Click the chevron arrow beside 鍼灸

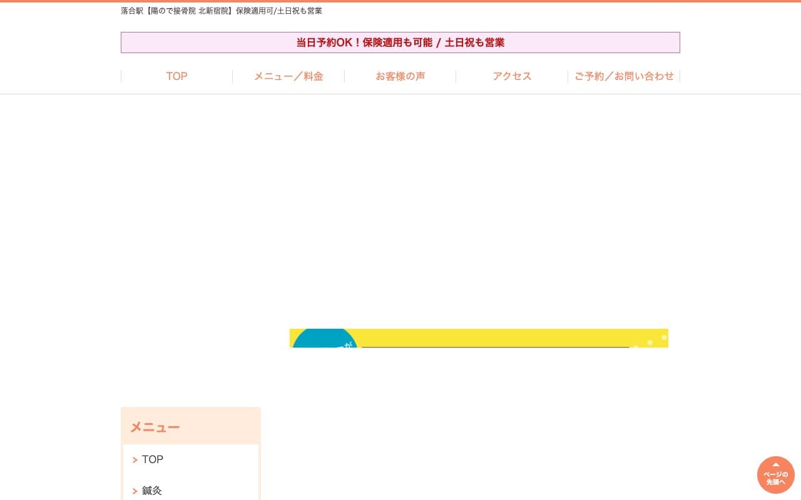(135, 491)
